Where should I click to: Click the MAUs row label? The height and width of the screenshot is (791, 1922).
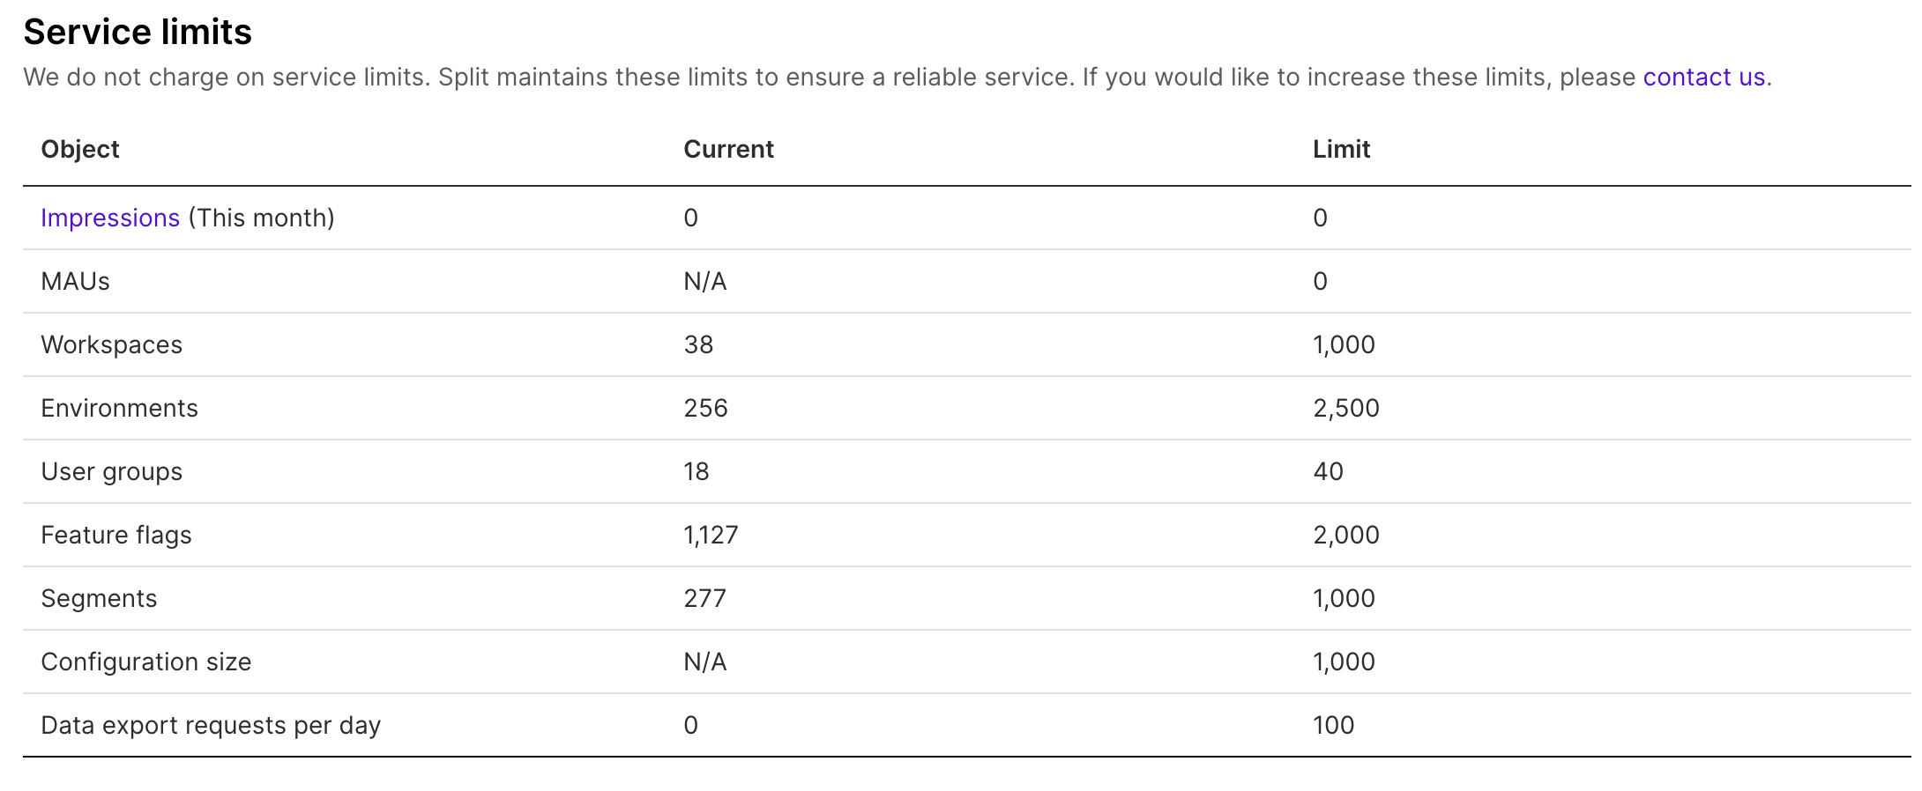click(x=76, y=281)
